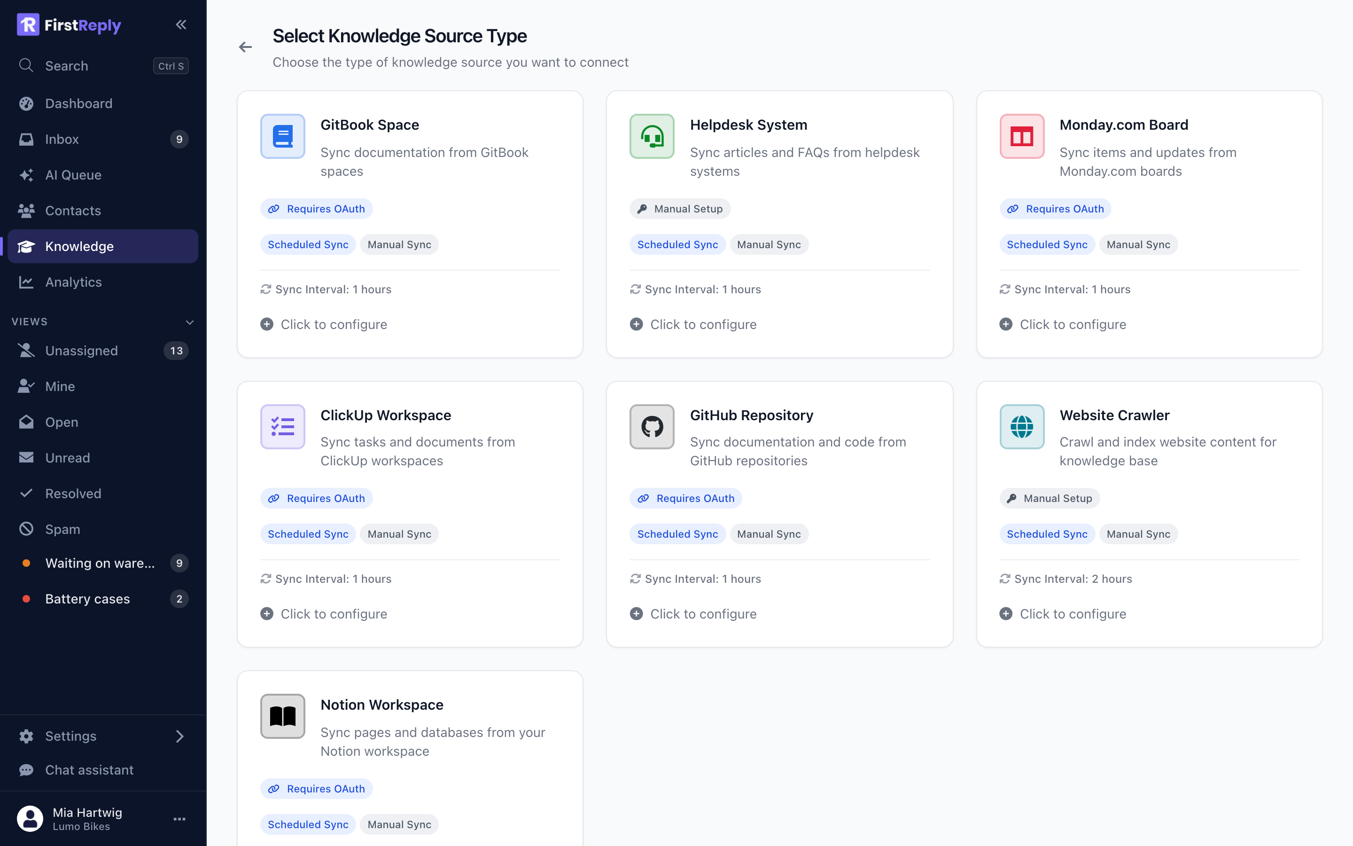
Task: Click the Inbox tray icon
Action: [26, 139]
